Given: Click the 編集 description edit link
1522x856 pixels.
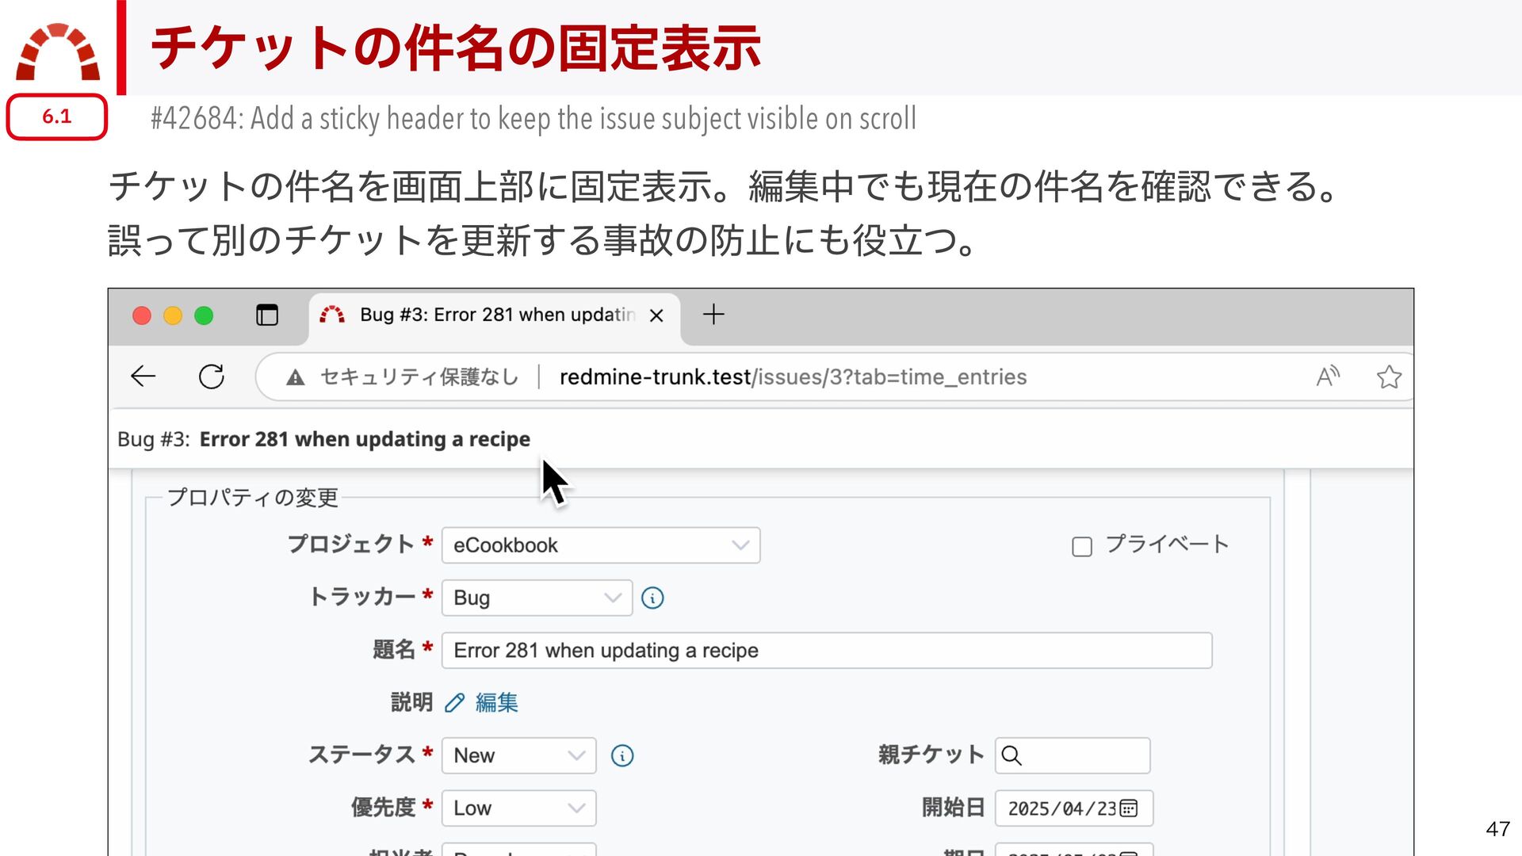Looking at the screenshot, I should 496,703.
